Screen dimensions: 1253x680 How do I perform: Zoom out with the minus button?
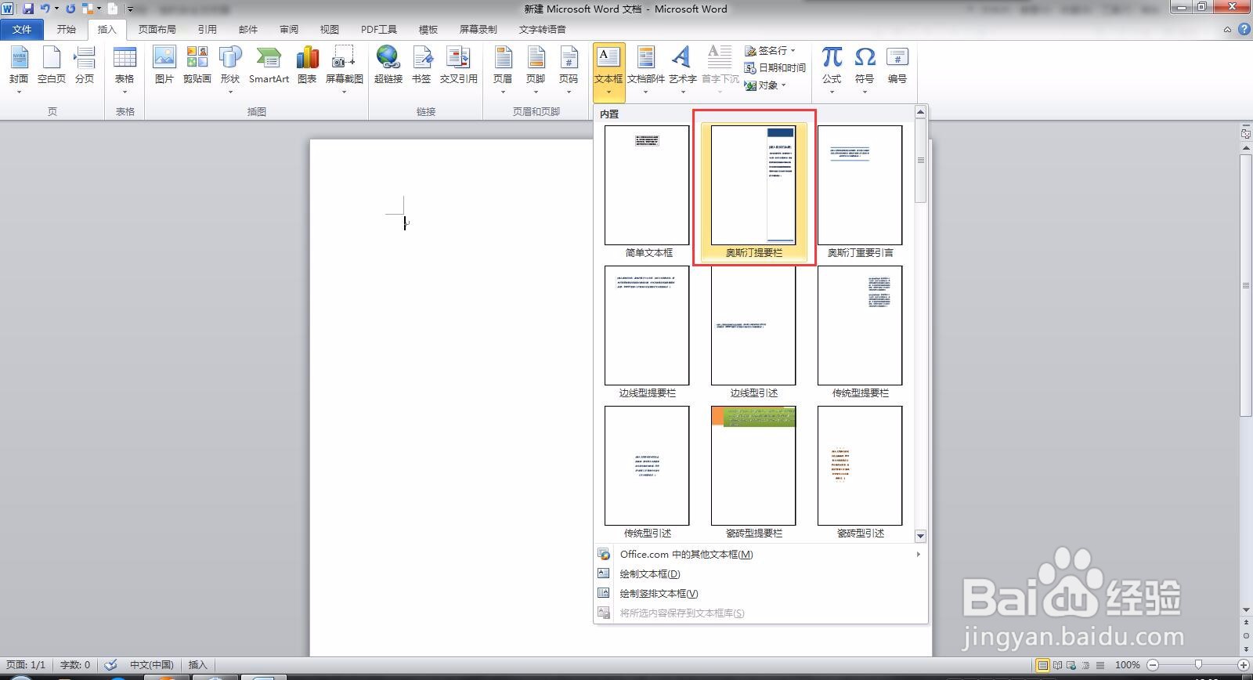pyautogui.click(x=1152, y=665)
